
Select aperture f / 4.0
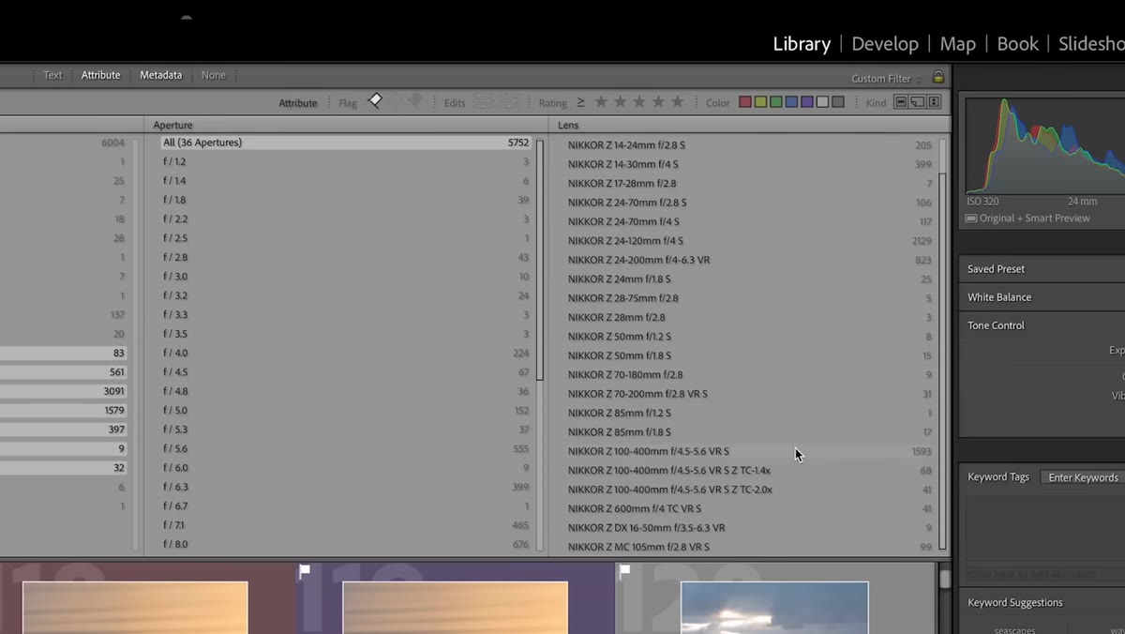click(345, 353)
